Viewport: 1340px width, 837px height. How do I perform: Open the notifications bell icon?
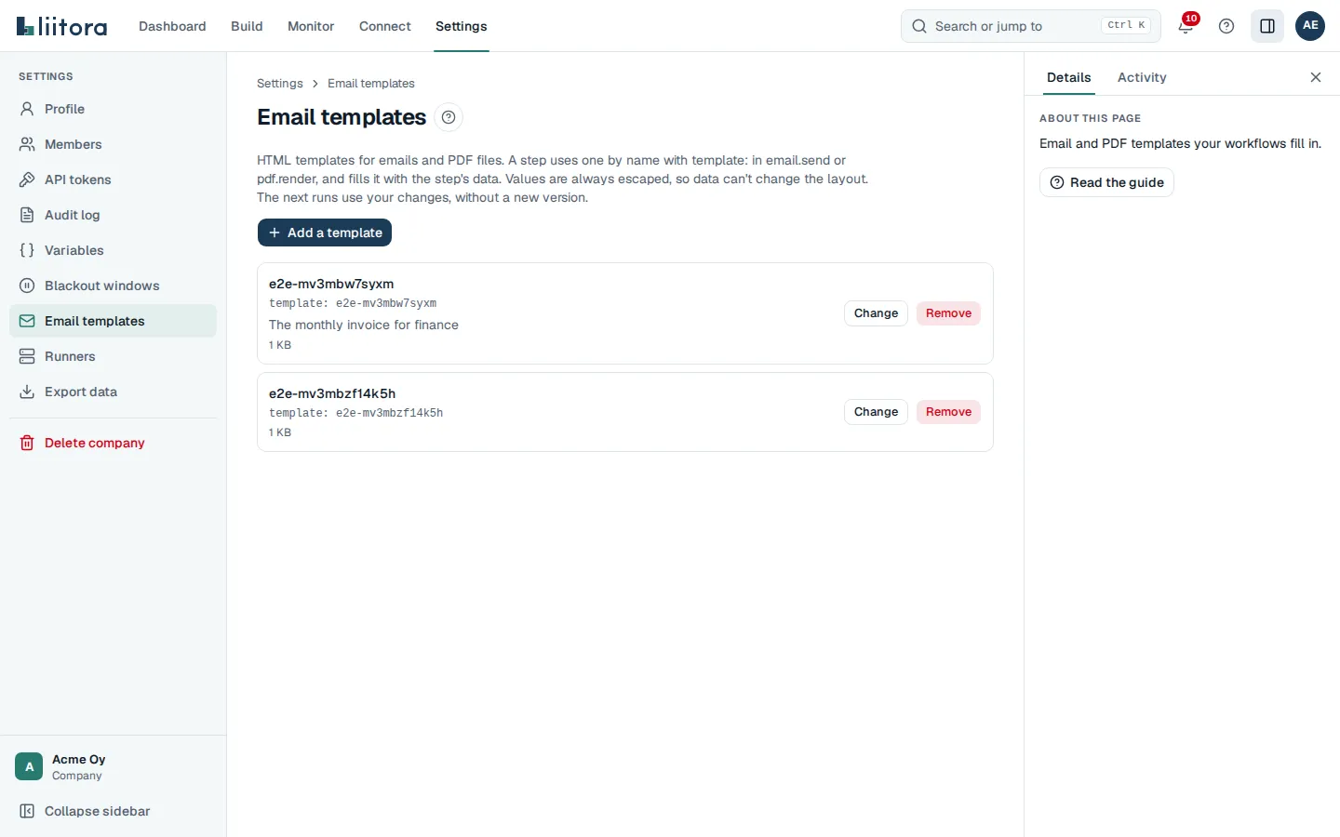point(1186,26)
